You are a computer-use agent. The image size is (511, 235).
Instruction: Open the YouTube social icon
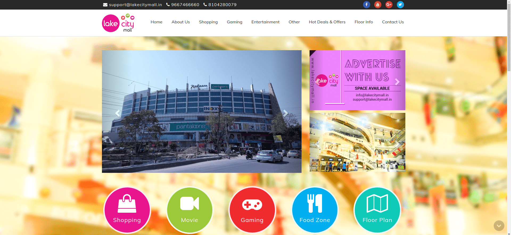[x=378, y=5]
